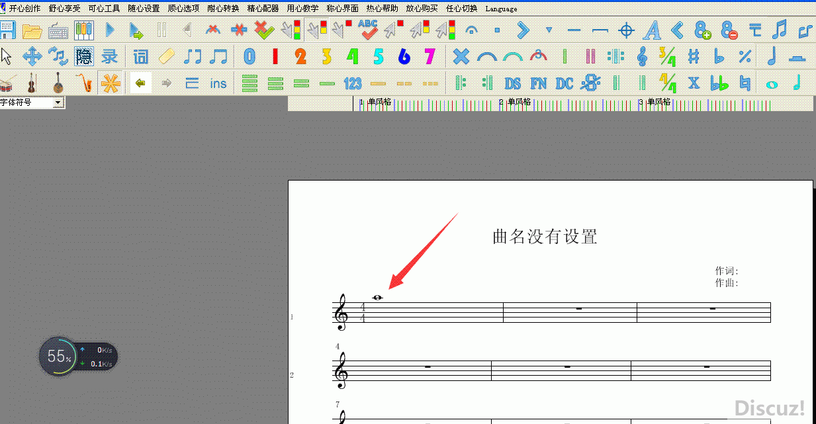Click the whole note in measure one
This screenshot has height=424, width=816.
click(377, 298)
